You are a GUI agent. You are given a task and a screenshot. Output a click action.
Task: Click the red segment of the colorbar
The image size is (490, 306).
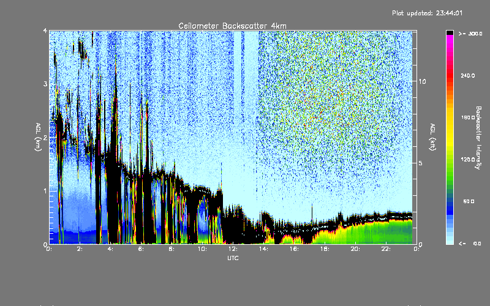(x=450, y=76)
